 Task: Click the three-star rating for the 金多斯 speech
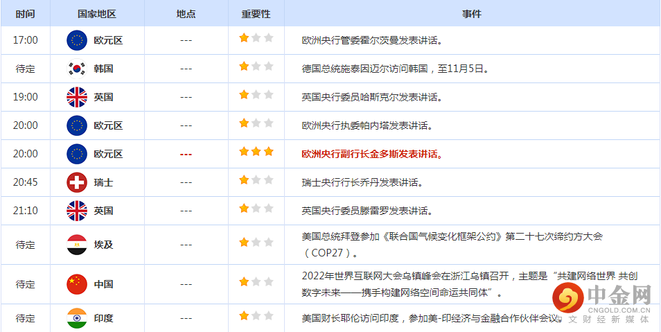256,152
